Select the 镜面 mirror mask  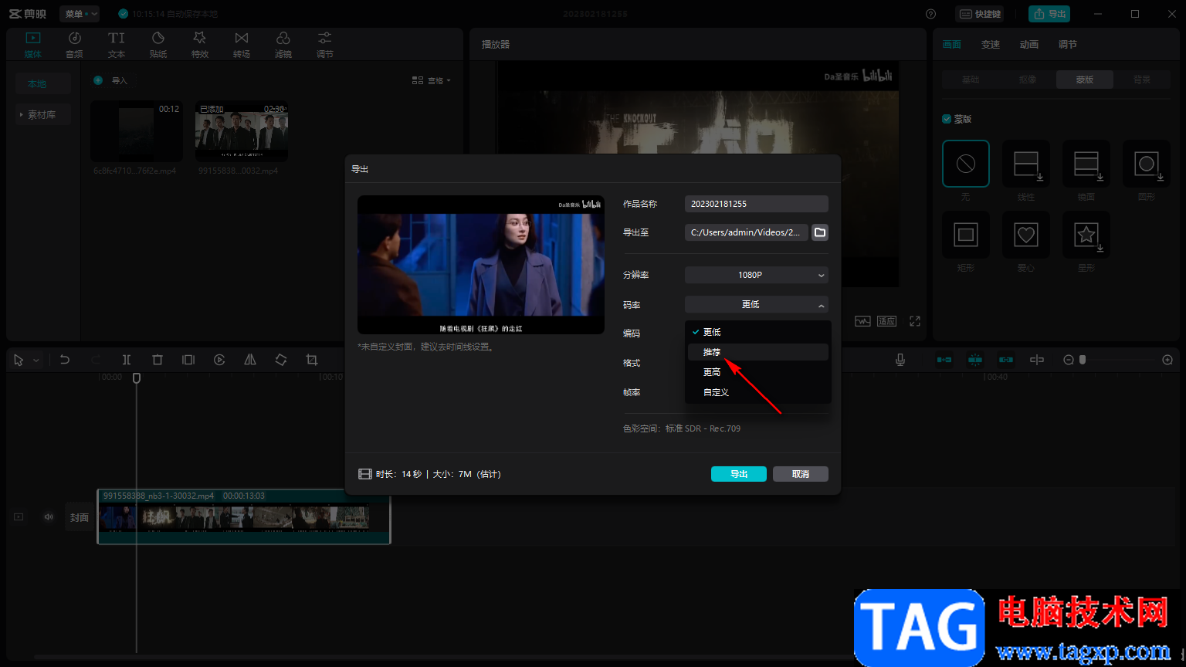point(1086,164)
